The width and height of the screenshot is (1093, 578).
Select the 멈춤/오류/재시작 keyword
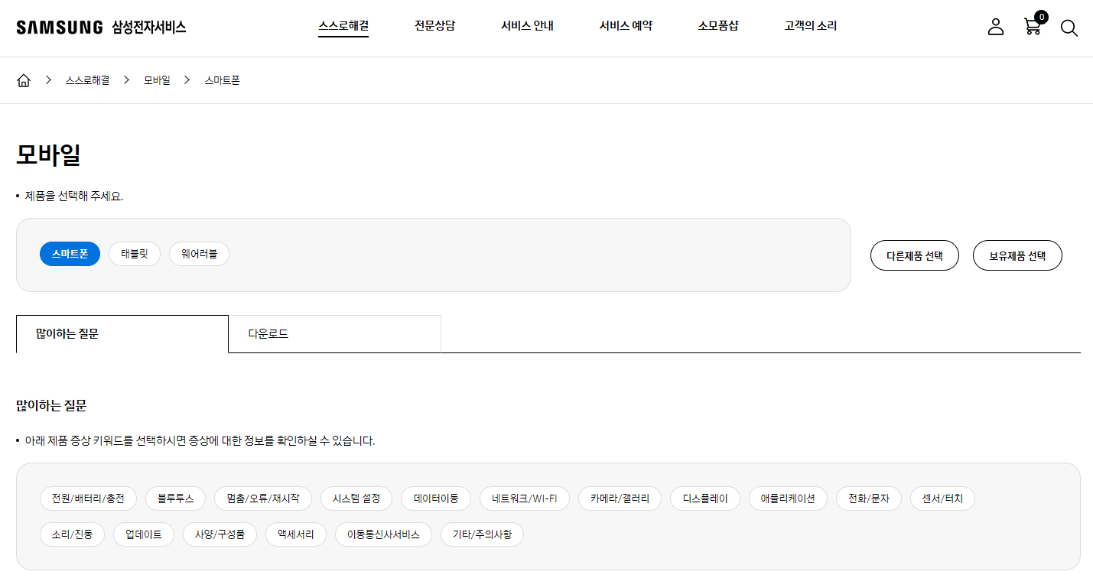click(x=263, y=498)
